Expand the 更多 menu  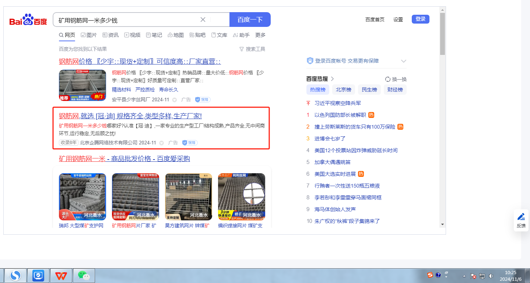click(x=260, y=35)
